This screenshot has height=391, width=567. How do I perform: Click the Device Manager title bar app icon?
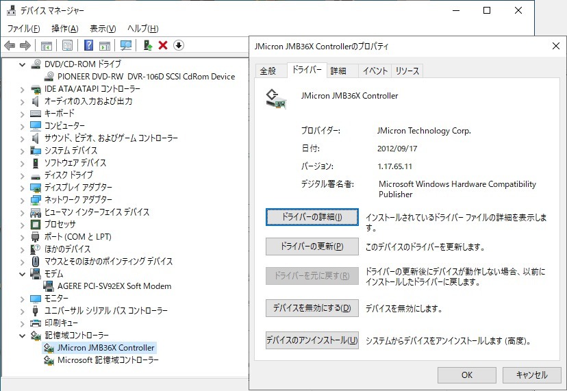(x=12, y=10)
